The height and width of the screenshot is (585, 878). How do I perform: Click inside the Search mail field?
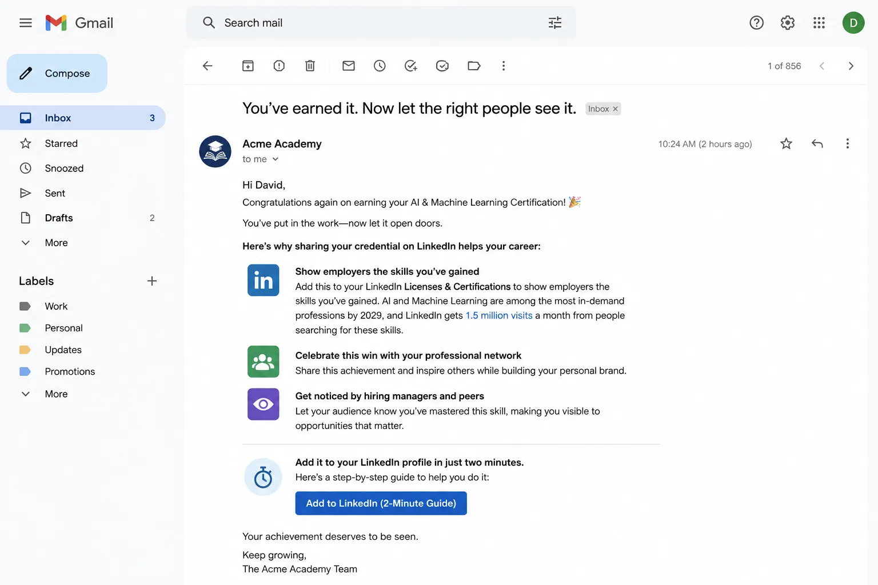pos(381,23)
